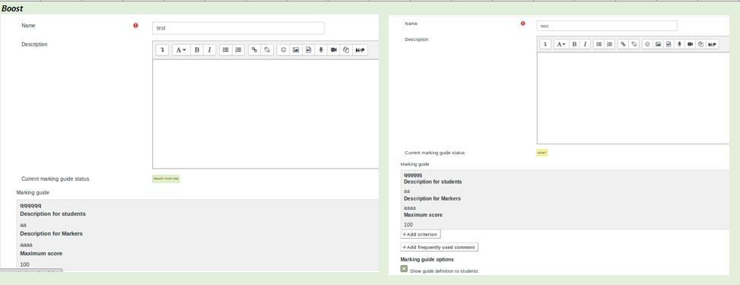
Task: Click Description text area in right form
Action: (x=634, y=98)
